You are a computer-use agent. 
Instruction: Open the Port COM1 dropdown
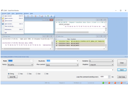tap(32, 61)
